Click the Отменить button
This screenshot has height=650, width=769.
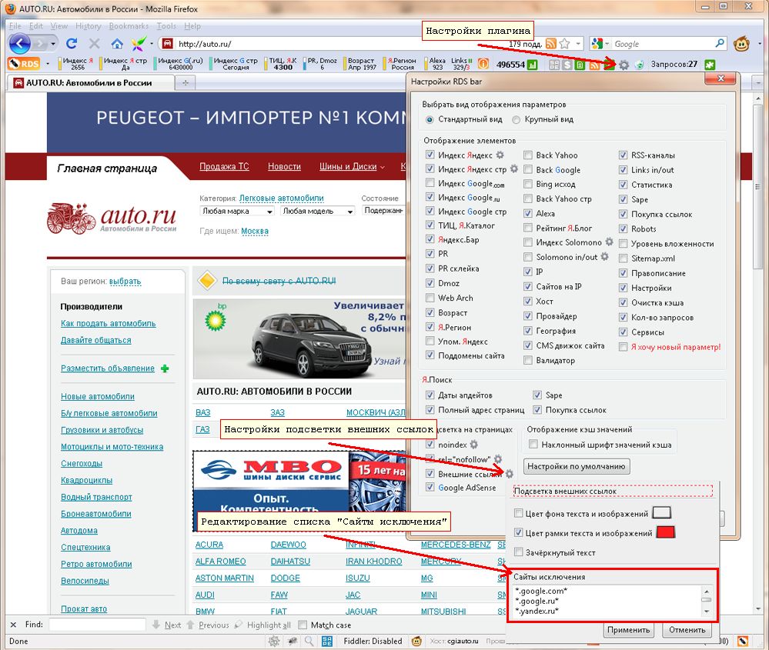(x=687, y=630)
